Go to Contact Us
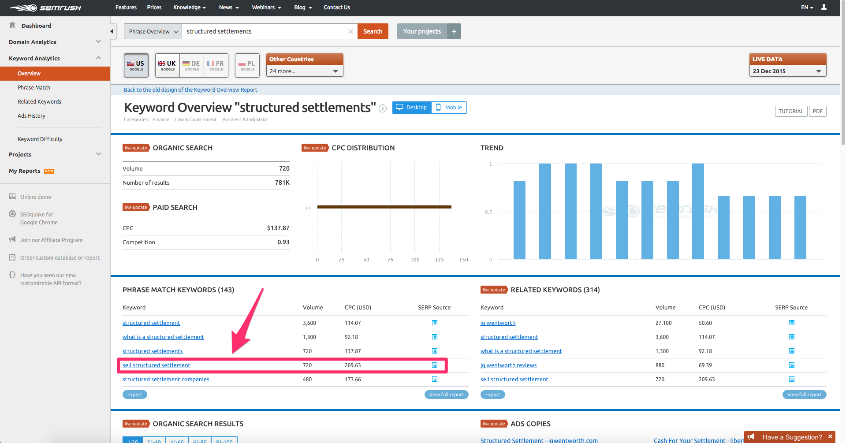Image resolution: width=846 pixels, height=443 pixels. click(x=337, y=7)
